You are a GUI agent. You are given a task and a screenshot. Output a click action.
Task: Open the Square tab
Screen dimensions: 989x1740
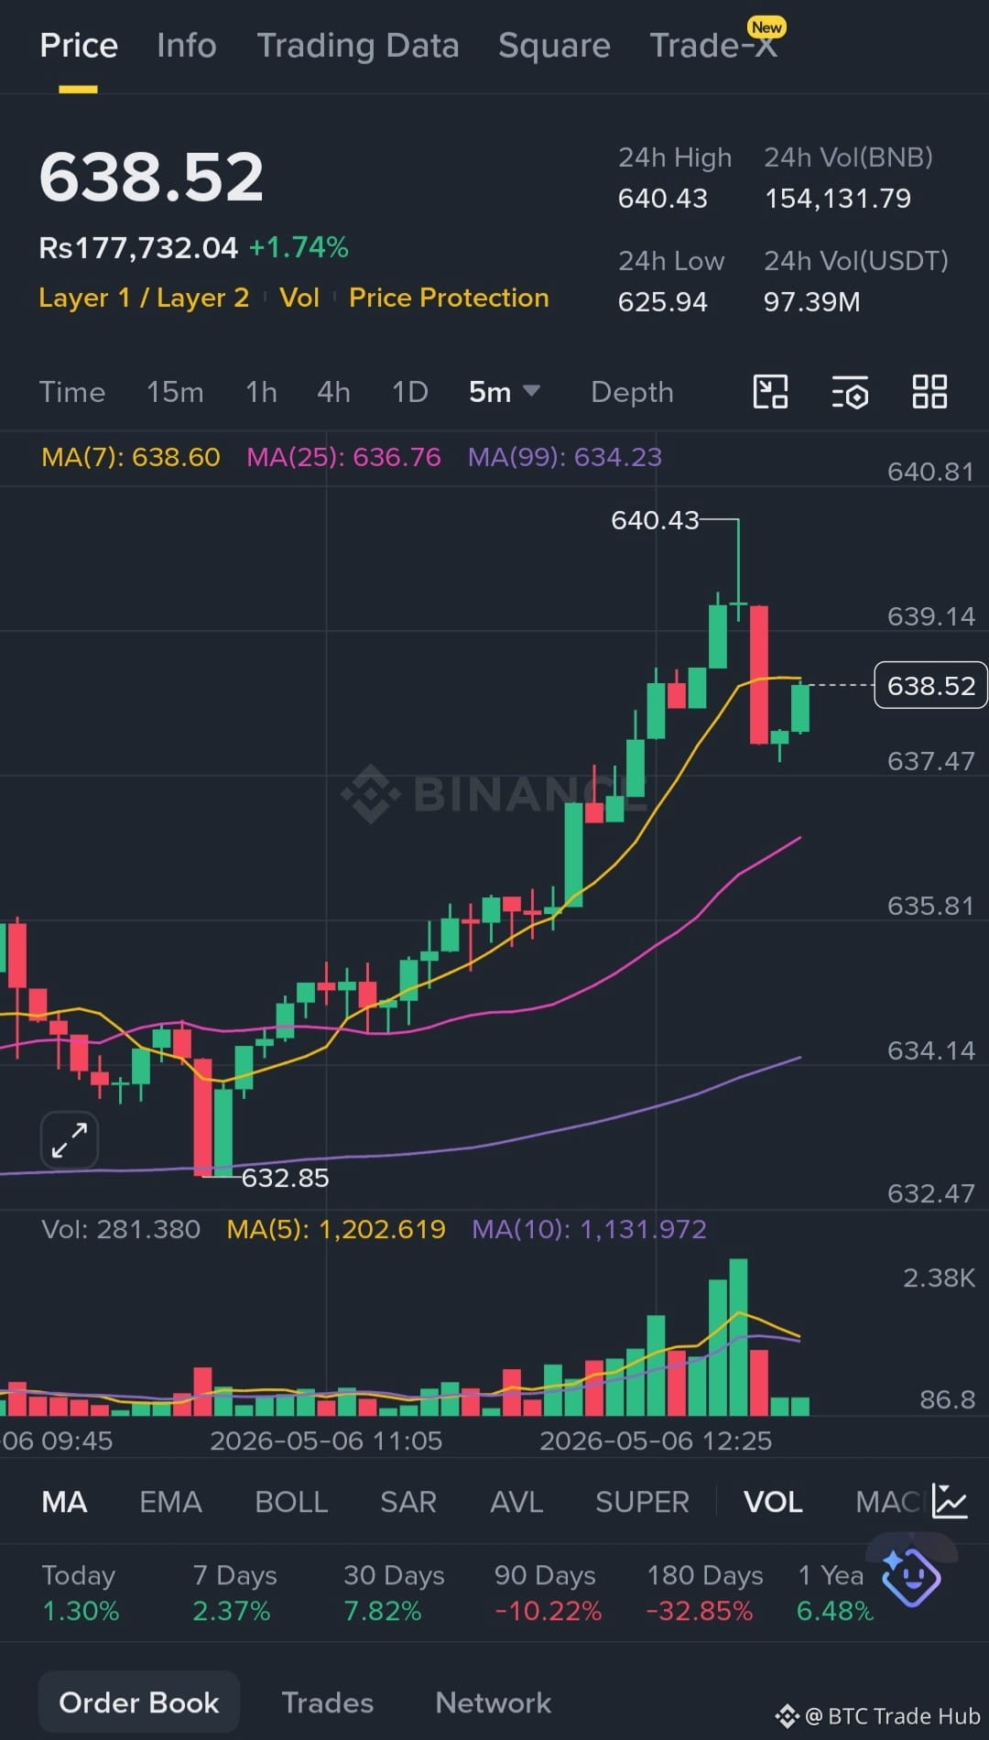pos(554,45)
